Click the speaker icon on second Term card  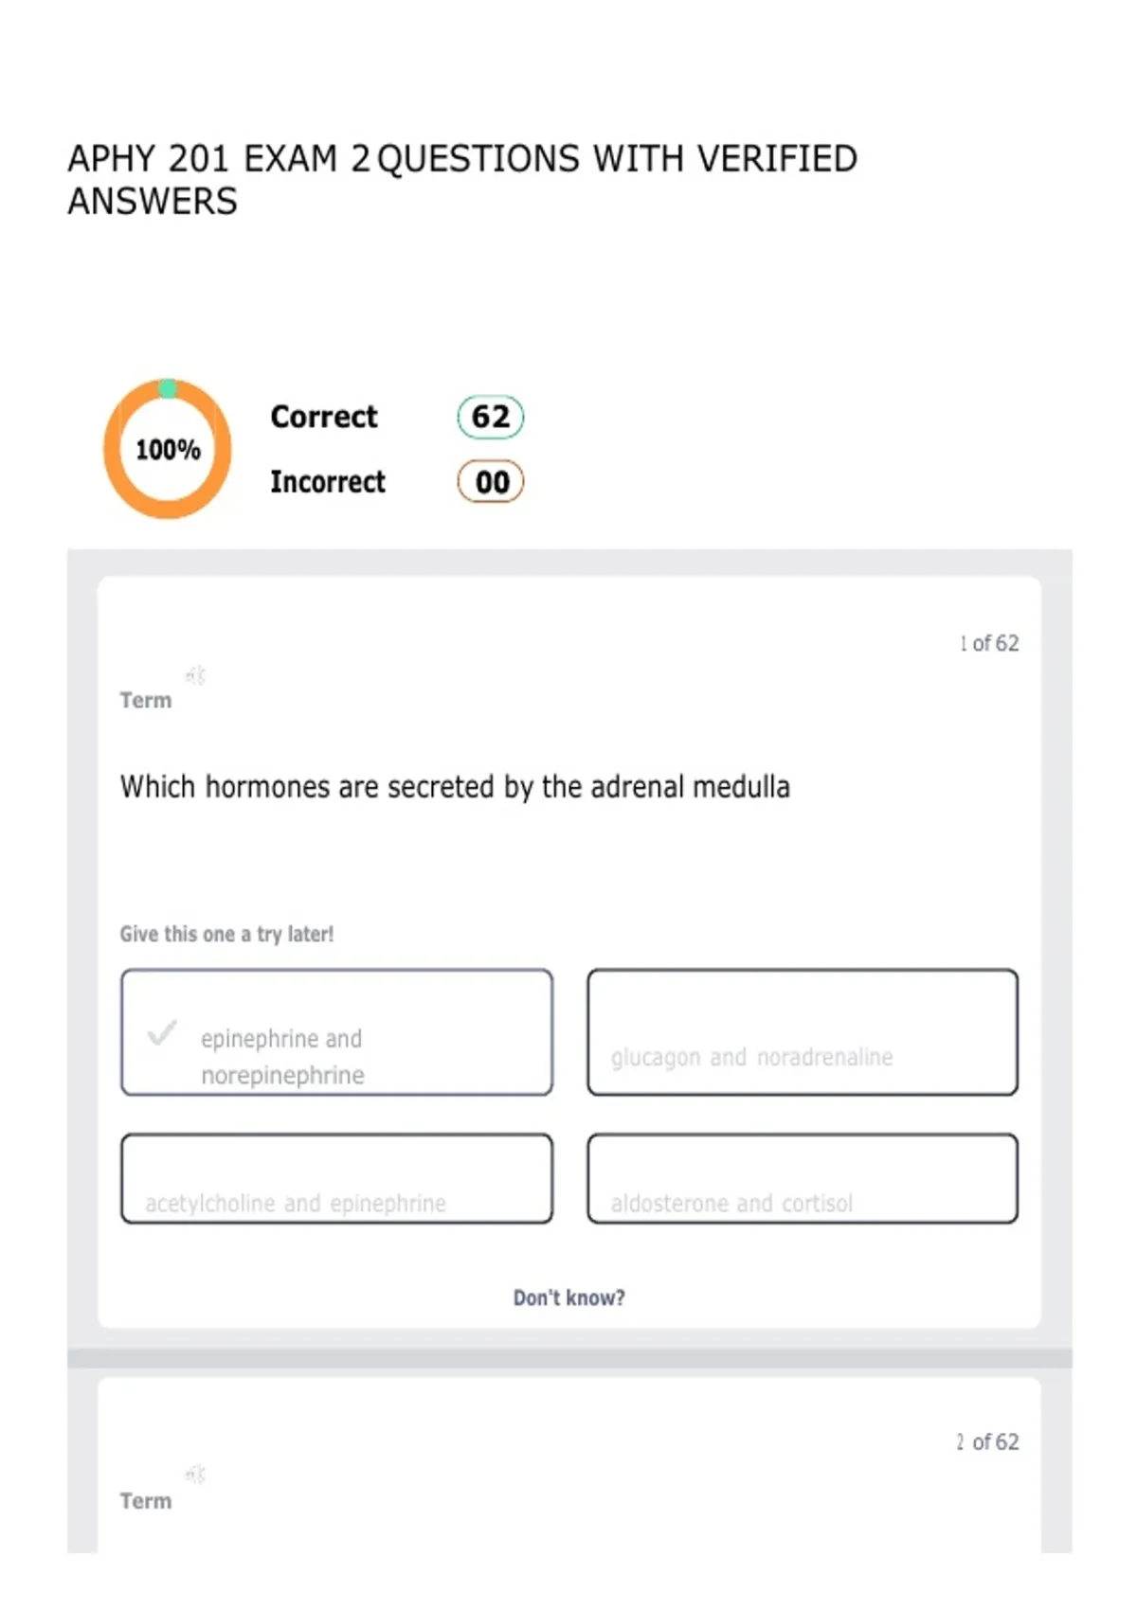(195, 1475)
